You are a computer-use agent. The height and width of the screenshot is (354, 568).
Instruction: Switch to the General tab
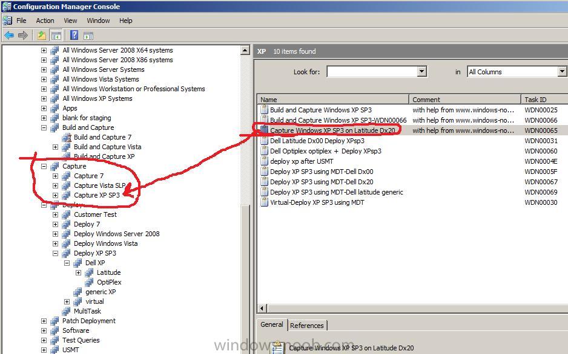coord(272,324)
